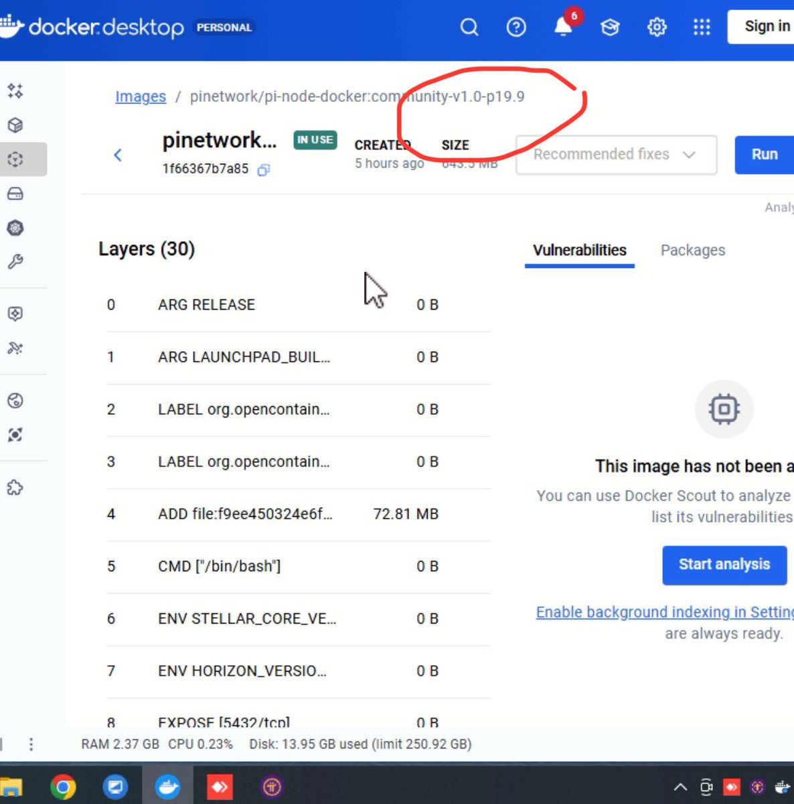Open the Recommended fixes dropdown

[x=615, y=155]
